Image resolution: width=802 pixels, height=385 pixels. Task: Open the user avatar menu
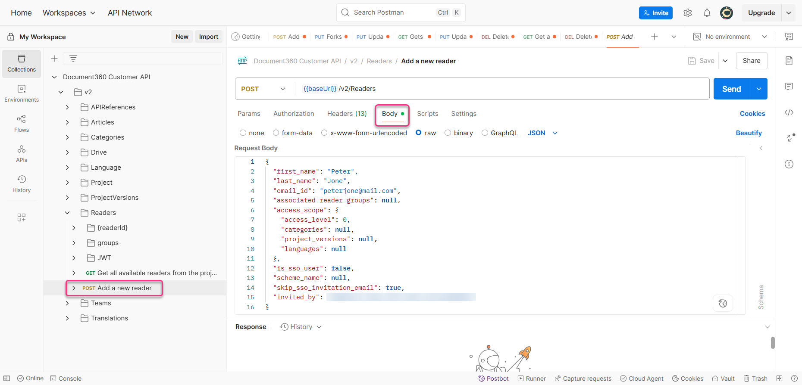click(x=727, y=13)
